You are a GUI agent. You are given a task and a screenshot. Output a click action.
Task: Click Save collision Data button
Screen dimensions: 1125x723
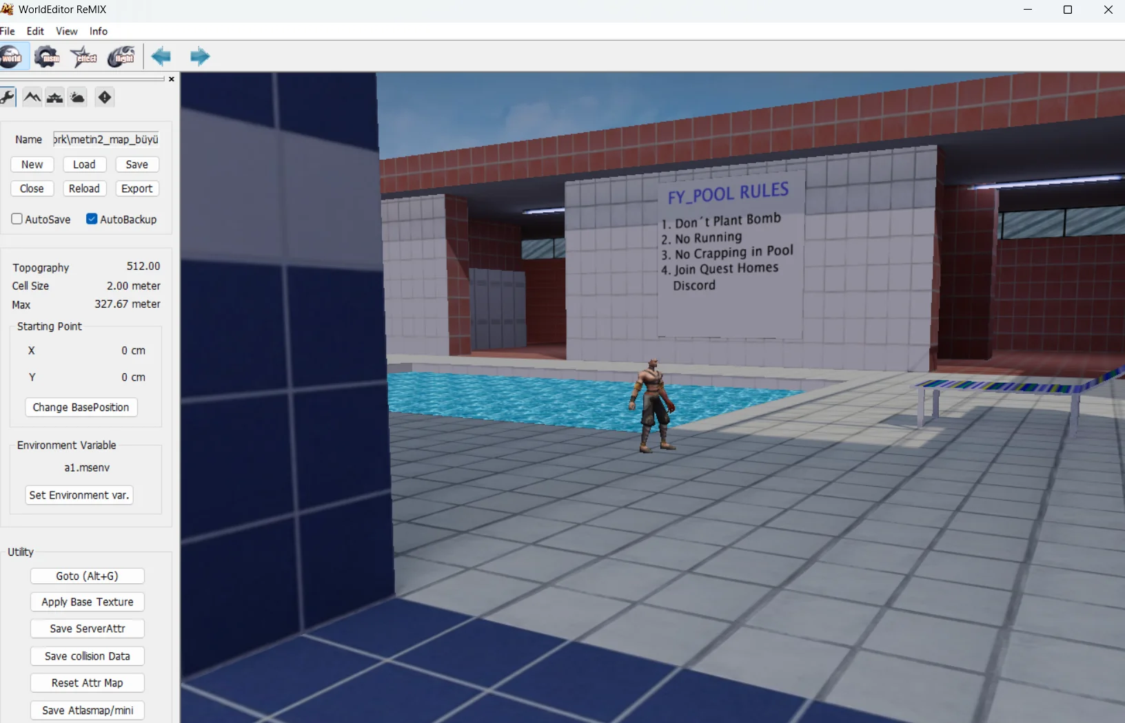pyautogui.click(x=88, y=656)
